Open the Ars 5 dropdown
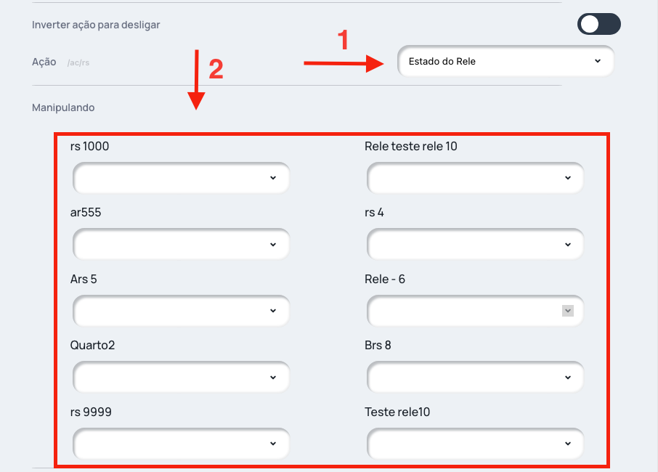 coord(181,311)
